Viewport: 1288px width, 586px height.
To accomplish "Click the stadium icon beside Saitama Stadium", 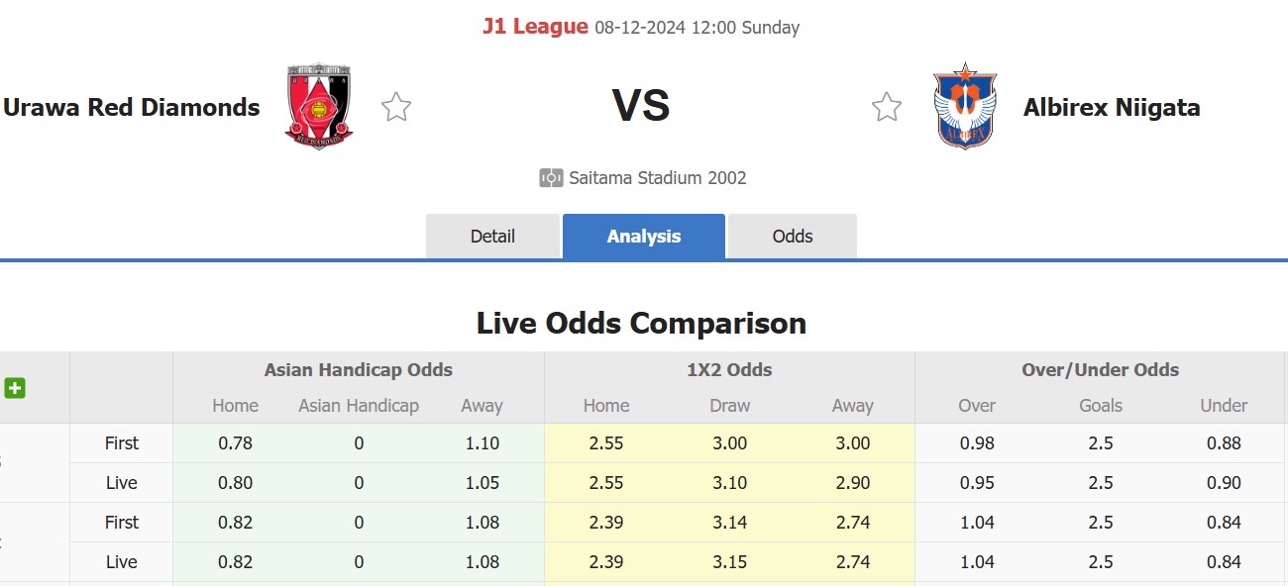I will click(551, 178).
